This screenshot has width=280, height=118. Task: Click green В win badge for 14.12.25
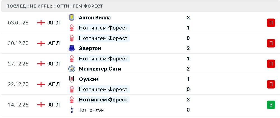point(271,105)
